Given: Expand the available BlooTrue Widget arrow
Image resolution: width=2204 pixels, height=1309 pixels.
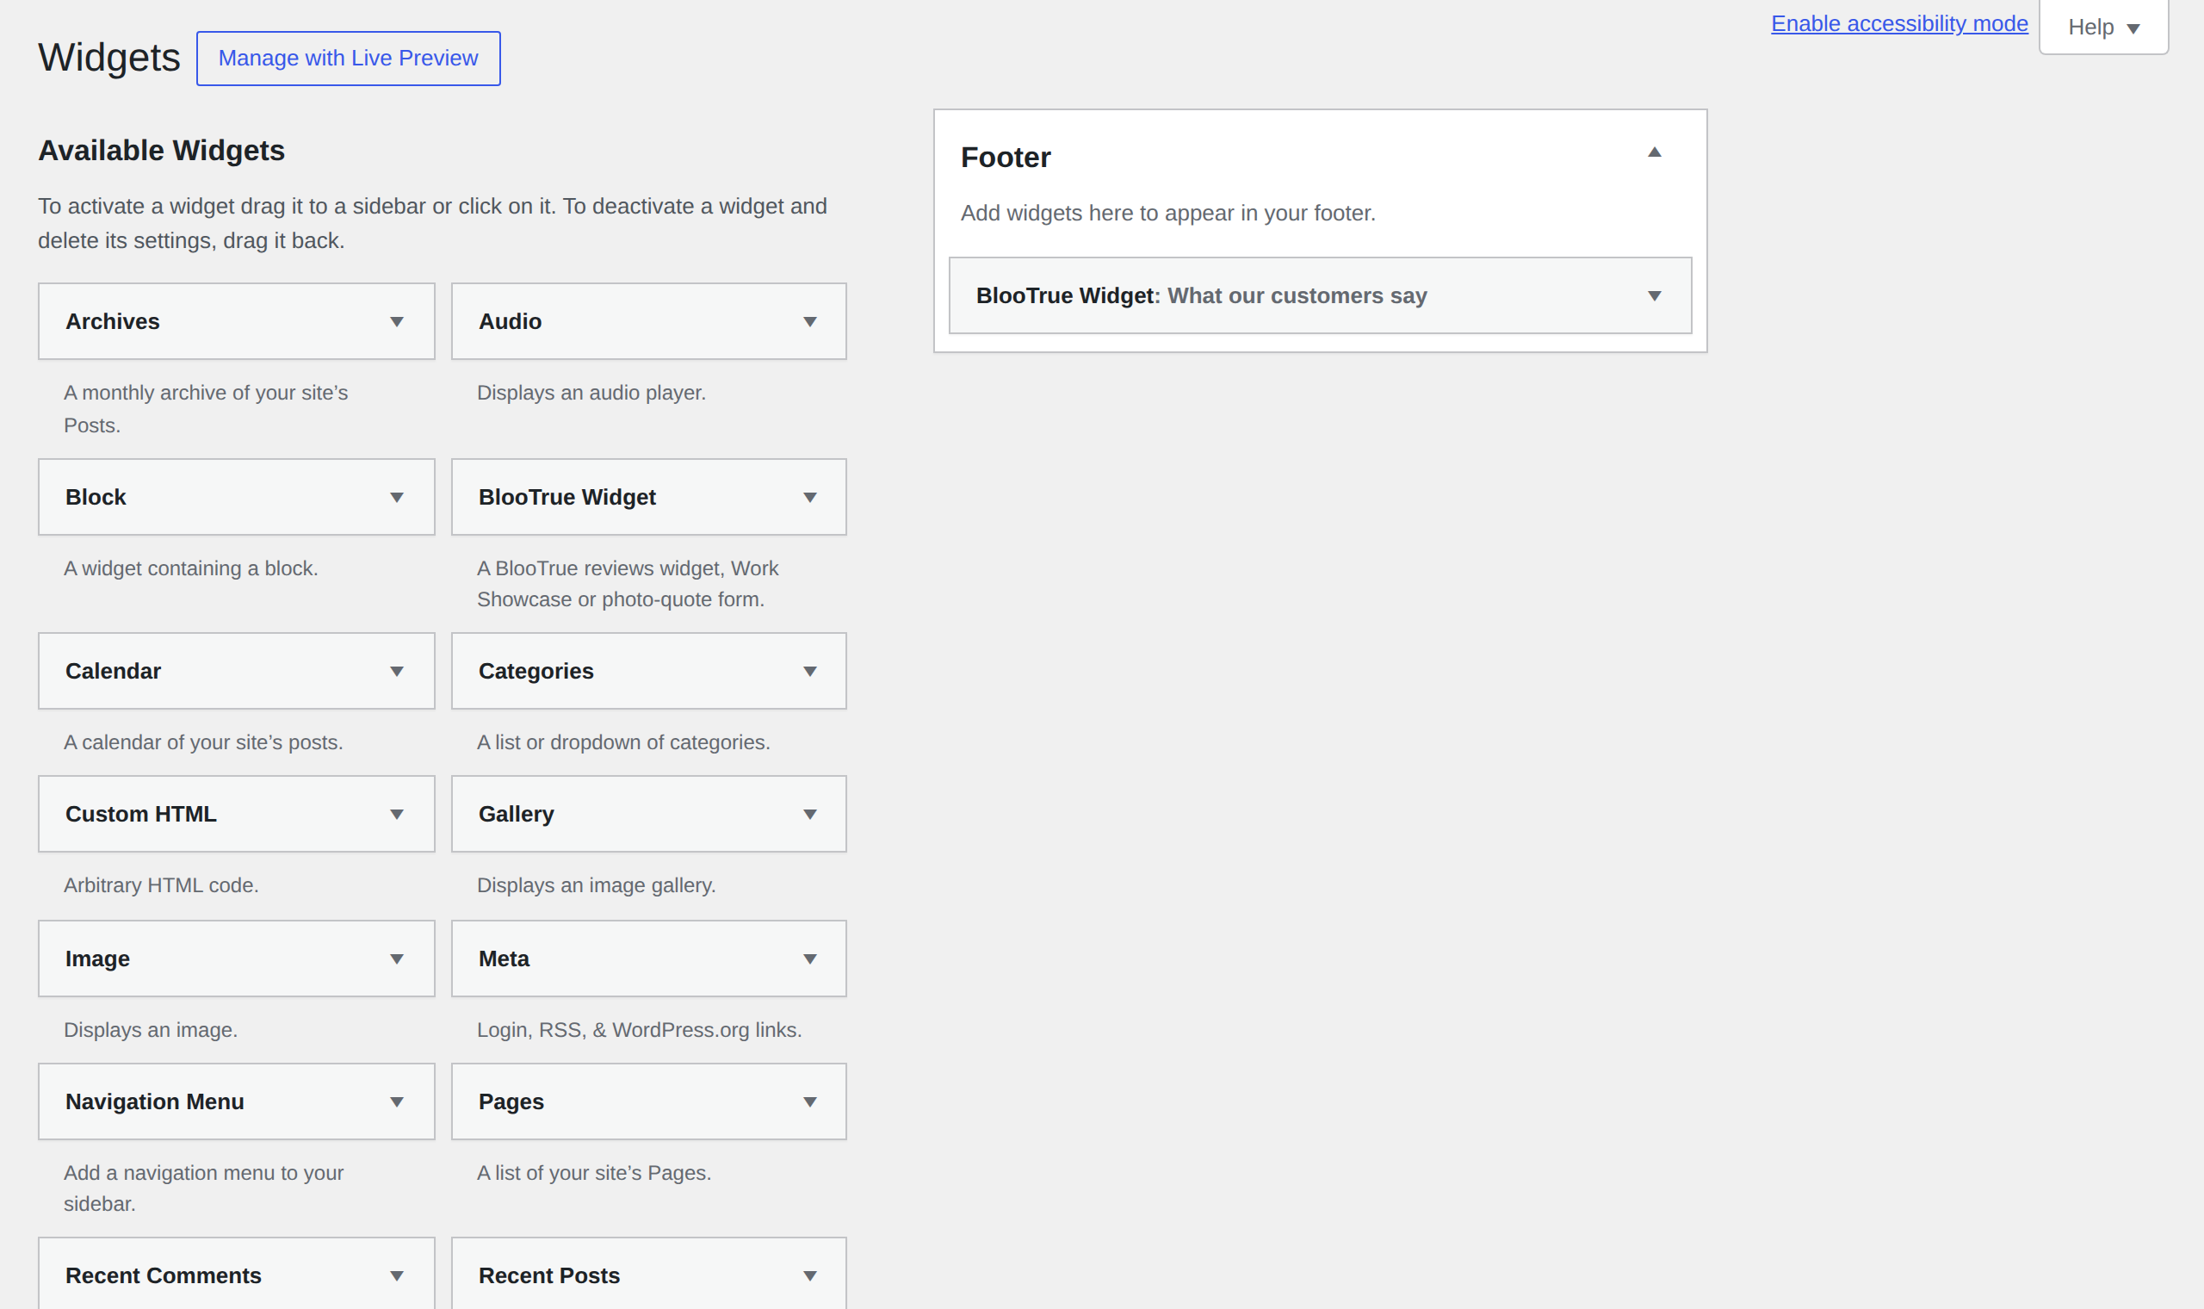Looking at the screenshot, I should point(810,498).
